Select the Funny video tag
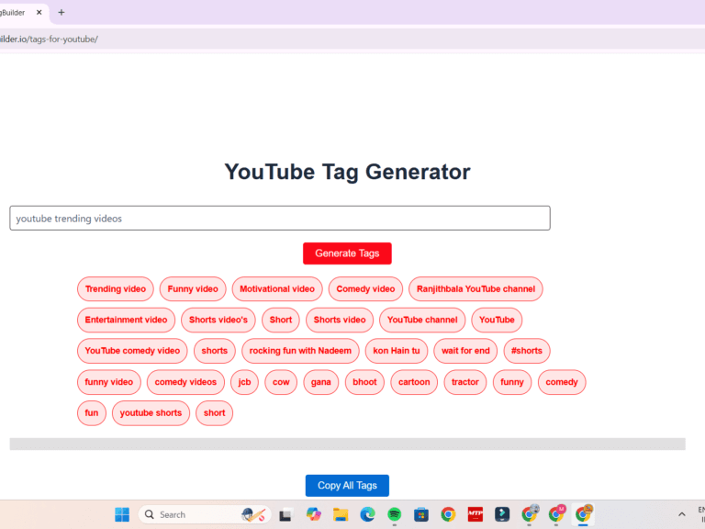Screen dimensions: 705x529 (193, 288)
